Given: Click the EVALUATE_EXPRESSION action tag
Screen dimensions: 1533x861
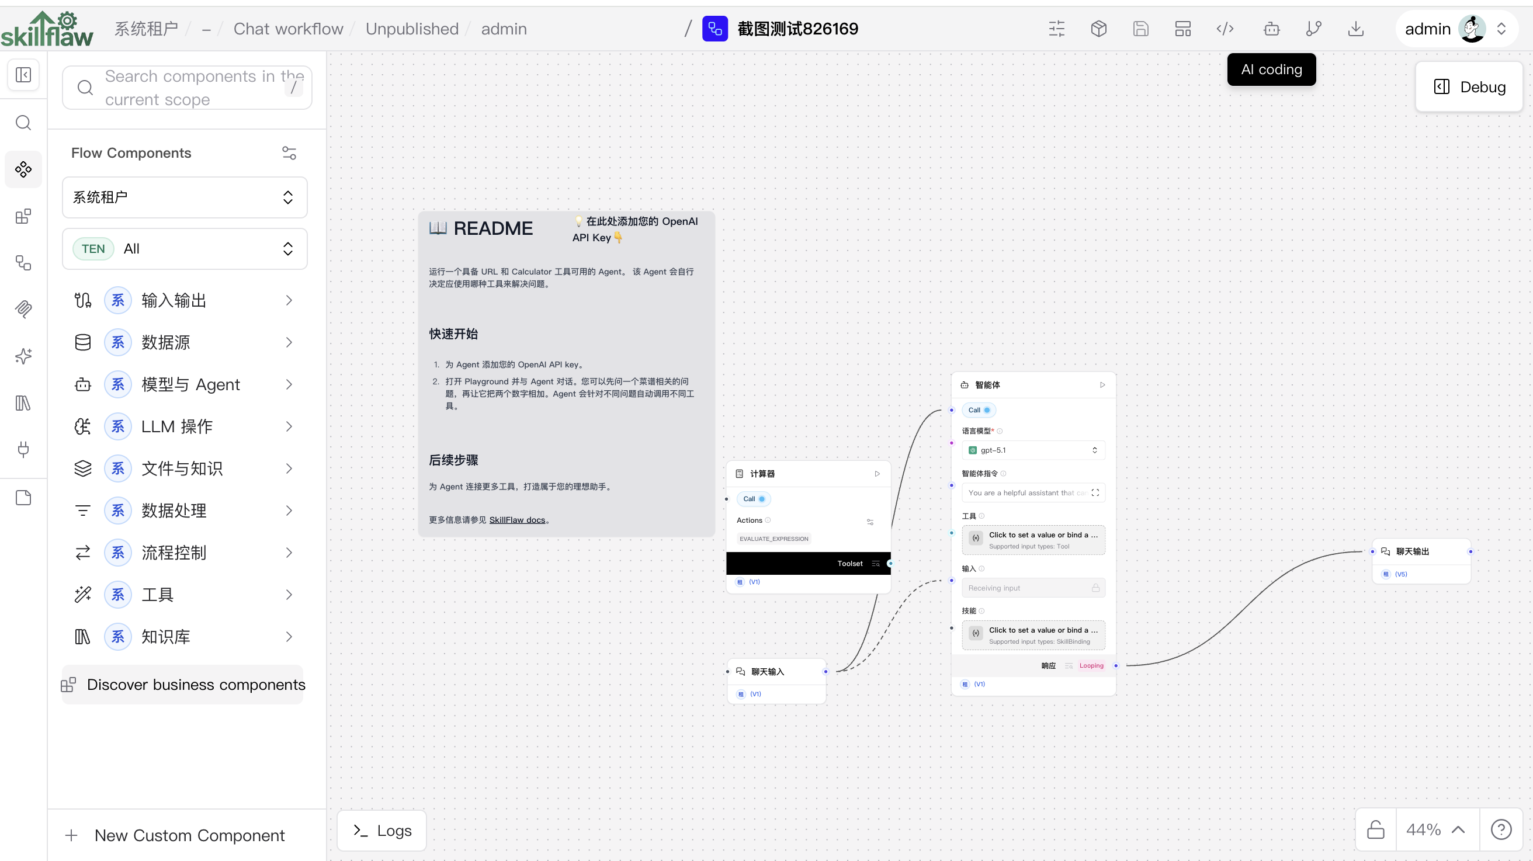Looking at the screenshot, I should click(774, 539).
